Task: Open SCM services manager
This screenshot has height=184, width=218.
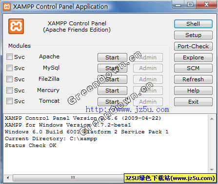Action: click(x=193, y=68)
